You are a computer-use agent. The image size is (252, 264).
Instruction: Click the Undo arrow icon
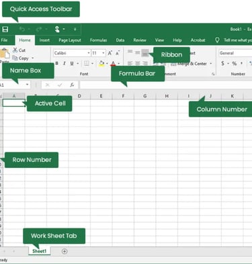click(22, 29)
